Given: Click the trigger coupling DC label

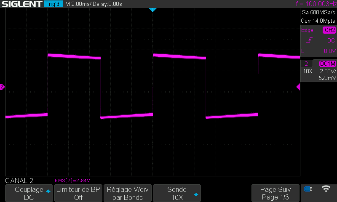Looking at the screenshot, I should [x=331, y=40].
